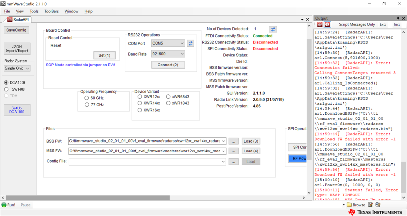This screenshot has width=407, height=216.
Task: Click the SaveConfig button
Action: click(x=16, y=30)
